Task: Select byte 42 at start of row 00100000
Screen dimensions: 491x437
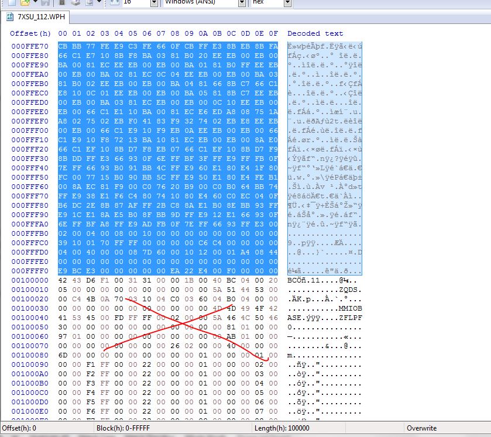Action: pos(63,280)
